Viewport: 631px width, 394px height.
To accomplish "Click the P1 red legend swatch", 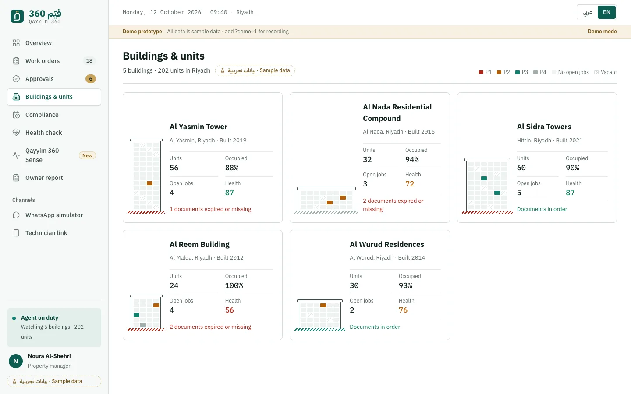I will tap(481, 72).
